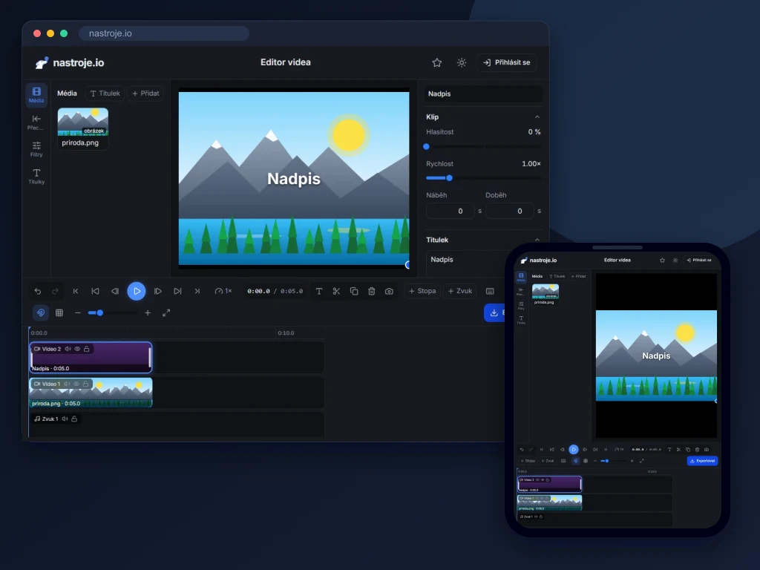Toggle magnet snapping in desktop timeline controls
This screenshot has width=760, height=570.
pos(41,312)
